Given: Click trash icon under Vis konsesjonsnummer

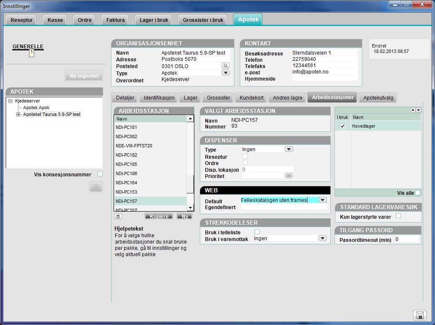Looking at the screenshot, I should coord(96,188).
